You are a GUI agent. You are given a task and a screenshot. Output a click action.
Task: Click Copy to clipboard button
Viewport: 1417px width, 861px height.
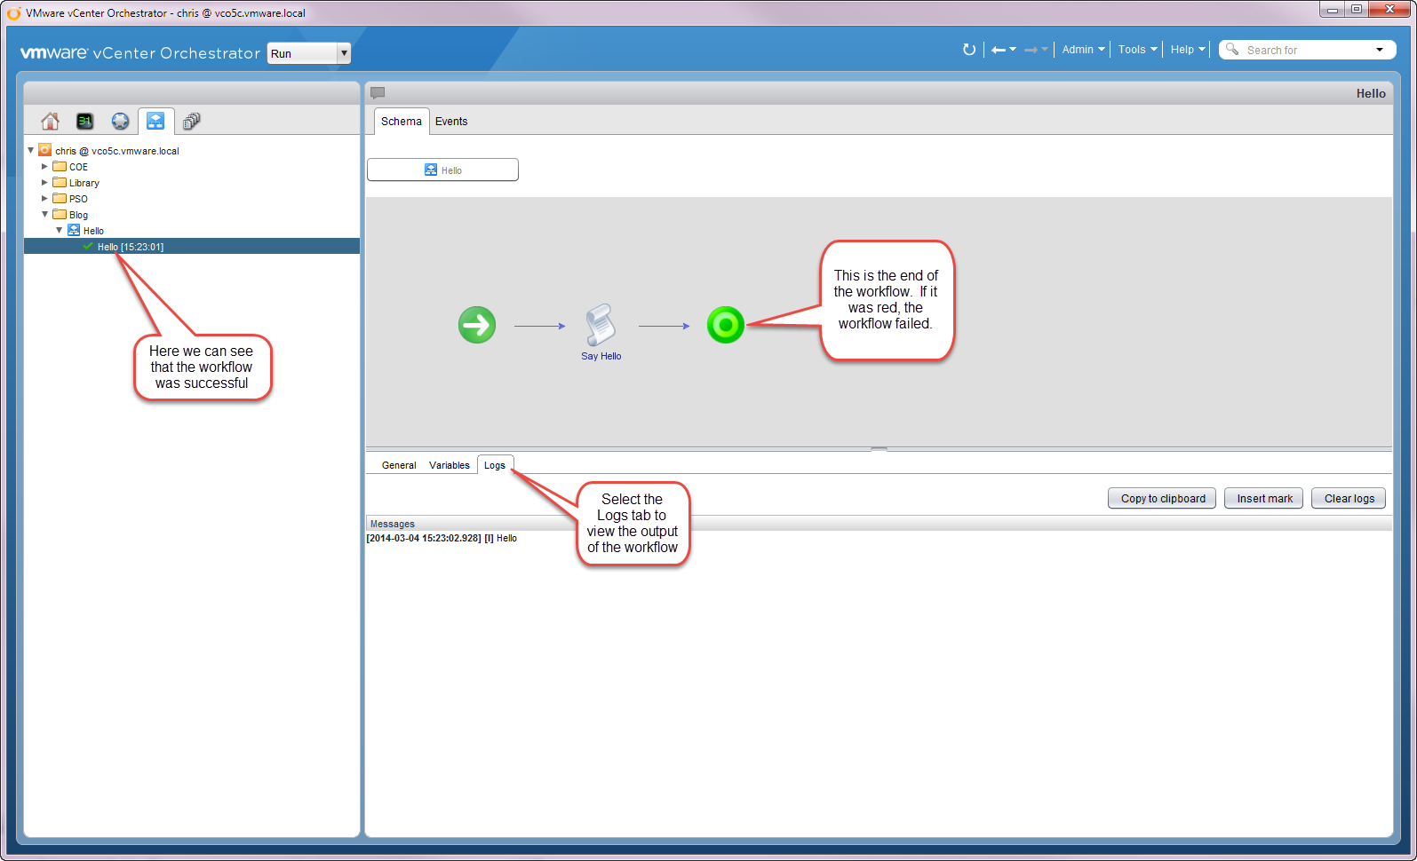[x=1162, y=499]
